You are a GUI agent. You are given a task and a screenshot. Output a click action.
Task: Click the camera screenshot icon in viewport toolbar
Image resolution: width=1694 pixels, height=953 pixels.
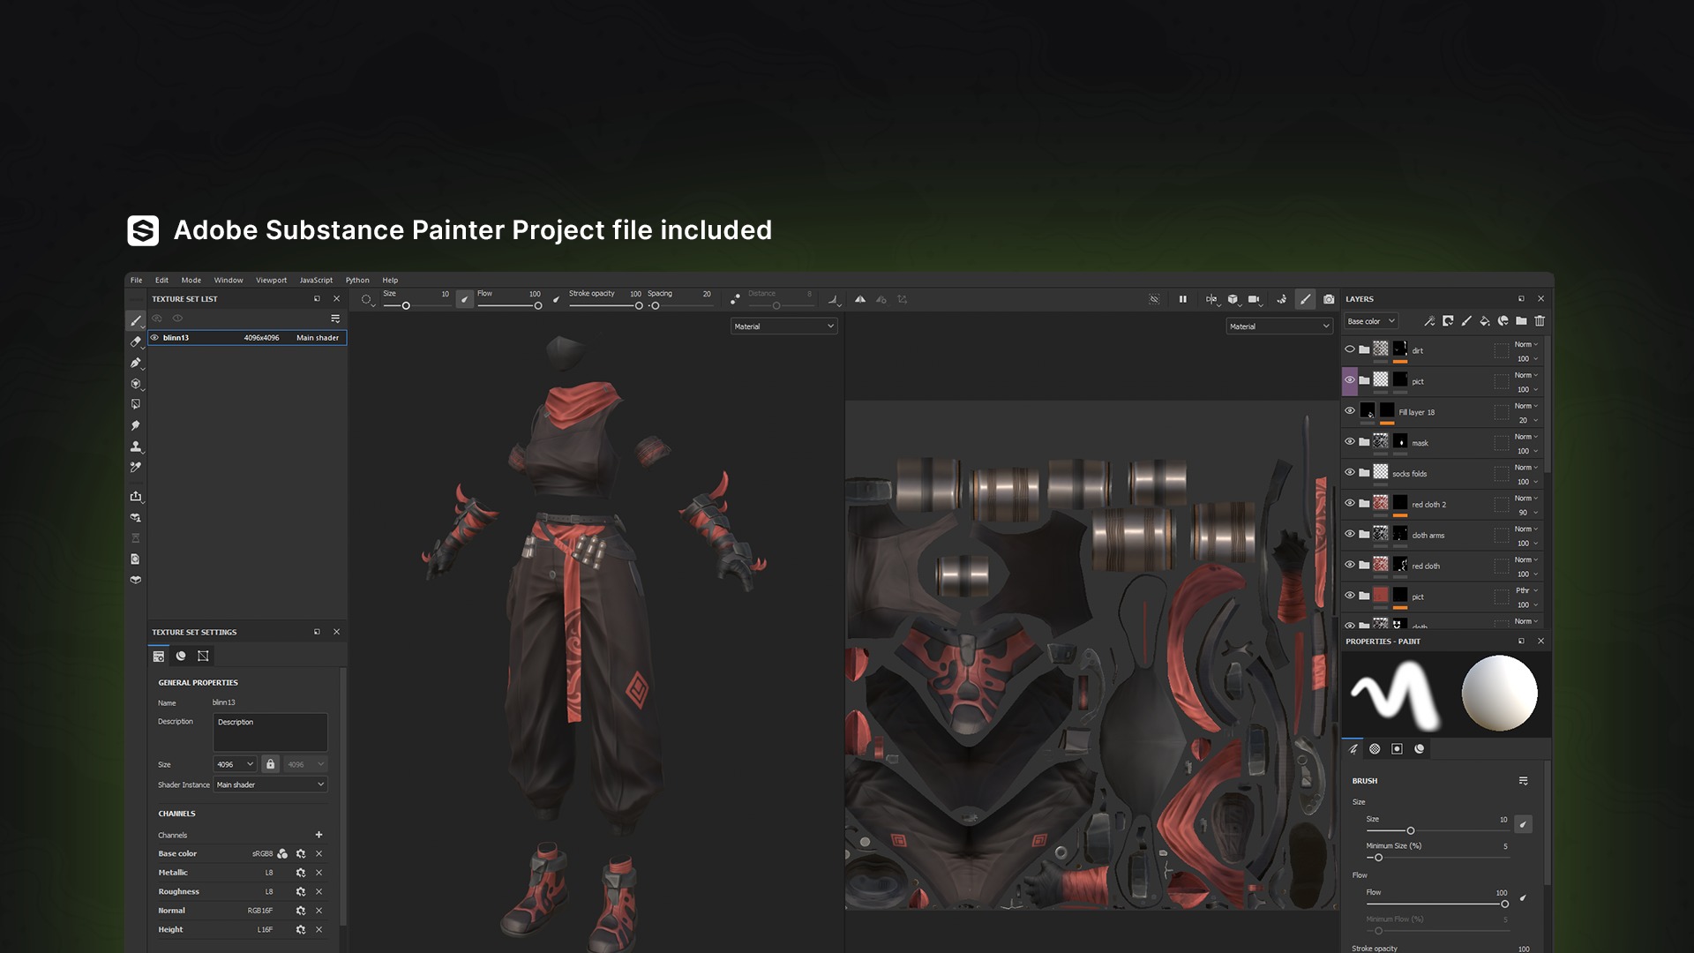[x=1329, y=299]
